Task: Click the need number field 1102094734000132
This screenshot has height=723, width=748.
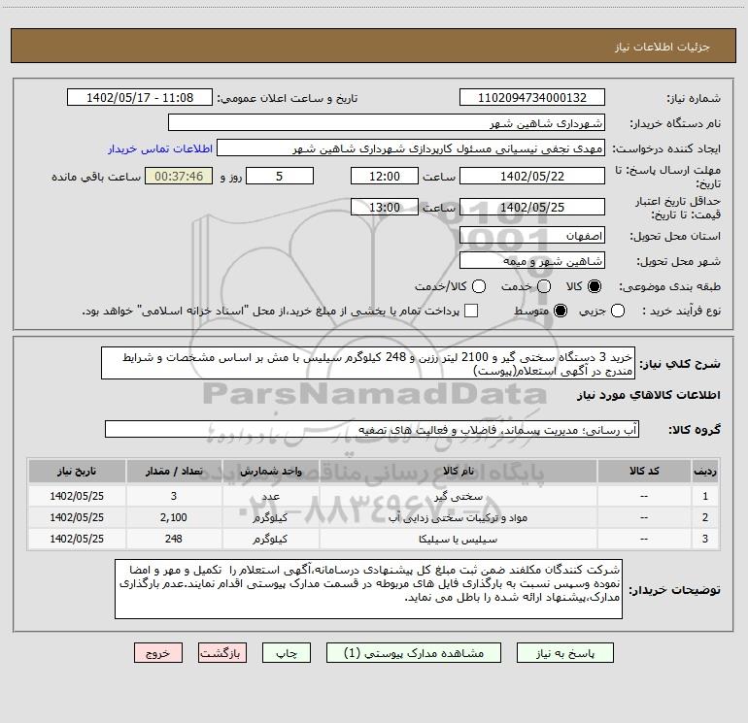Action: pos(532,98)
